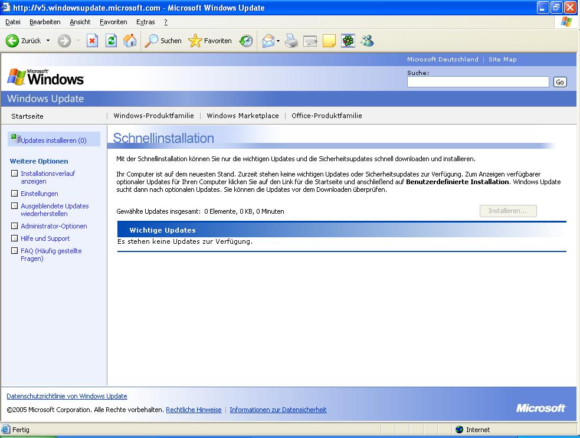The image size is (580, 438).
Task: Click the IE page icon in title bar
Action: point(5,7)
